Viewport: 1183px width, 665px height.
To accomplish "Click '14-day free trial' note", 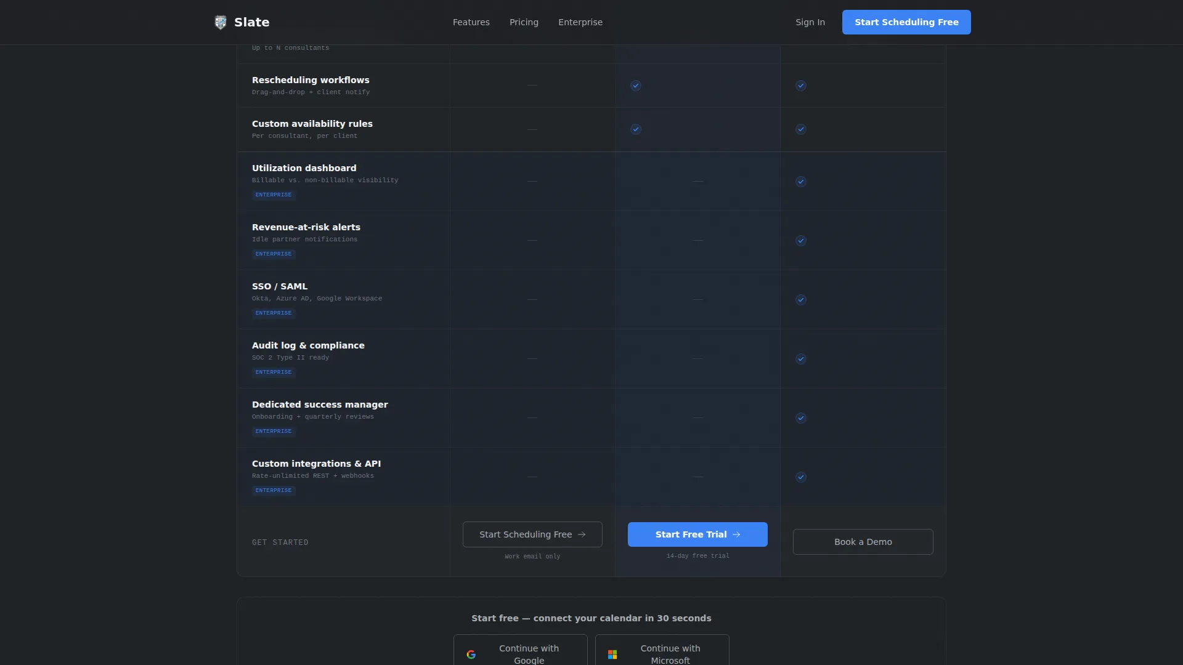I will click(697, 556).
